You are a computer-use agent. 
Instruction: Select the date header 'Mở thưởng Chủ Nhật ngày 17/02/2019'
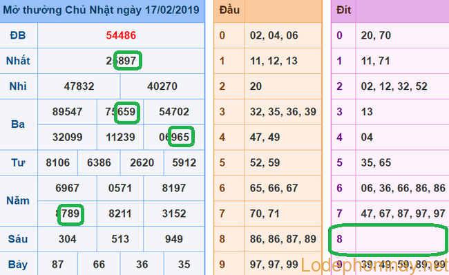click(101, 10)
